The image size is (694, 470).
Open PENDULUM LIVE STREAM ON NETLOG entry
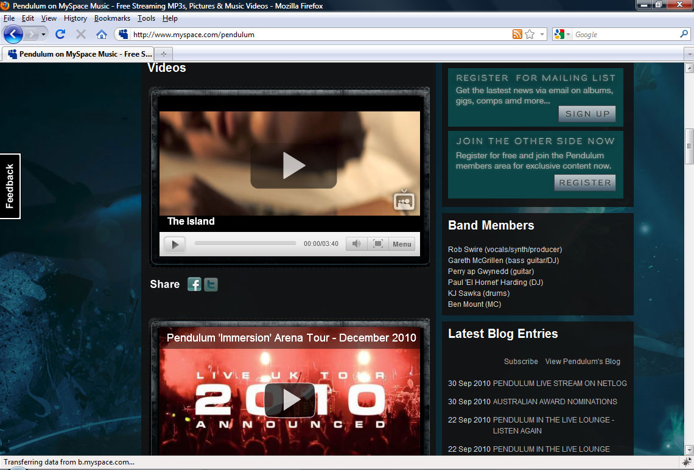click(560, 384)
